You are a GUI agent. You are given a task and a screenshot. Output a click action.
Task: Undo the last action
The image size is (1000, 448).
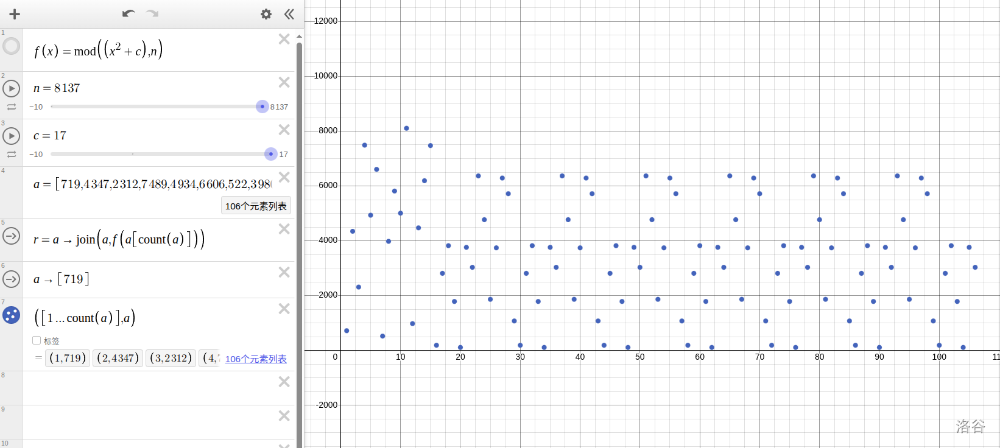tap(128, 14)
